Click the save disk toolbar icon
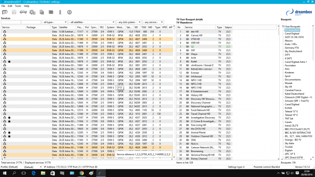315x177 pixels. tap(13, 12)
